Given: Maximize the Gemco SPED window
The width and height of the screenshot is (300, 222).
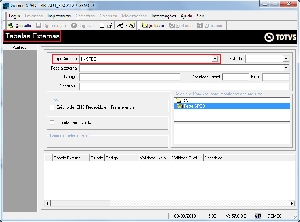Looking at the screenshot, I should (x=275, y=4).
